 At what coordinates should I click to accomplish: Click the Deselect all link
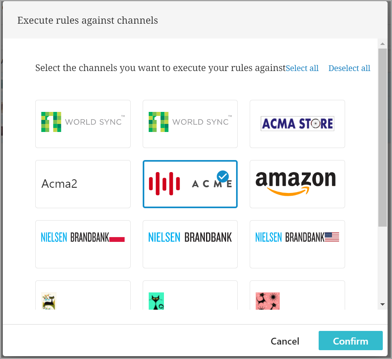point(349,68)
